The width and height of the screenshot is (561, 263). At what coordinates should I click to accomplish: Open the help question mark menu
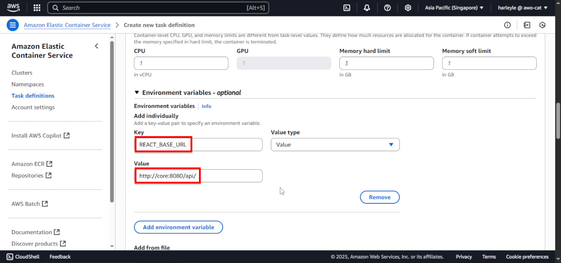click(x=387, y=8)
